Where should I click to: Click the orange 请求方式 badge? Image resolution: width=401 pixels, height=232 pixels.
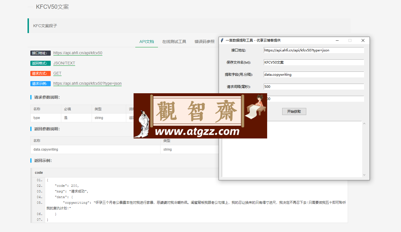(41, 73)
